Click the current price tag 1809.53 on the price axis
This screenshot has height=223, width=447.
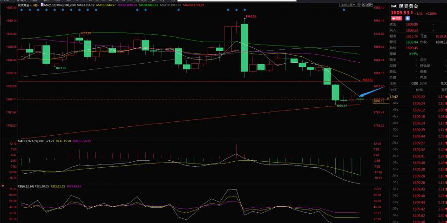(380, 101)
